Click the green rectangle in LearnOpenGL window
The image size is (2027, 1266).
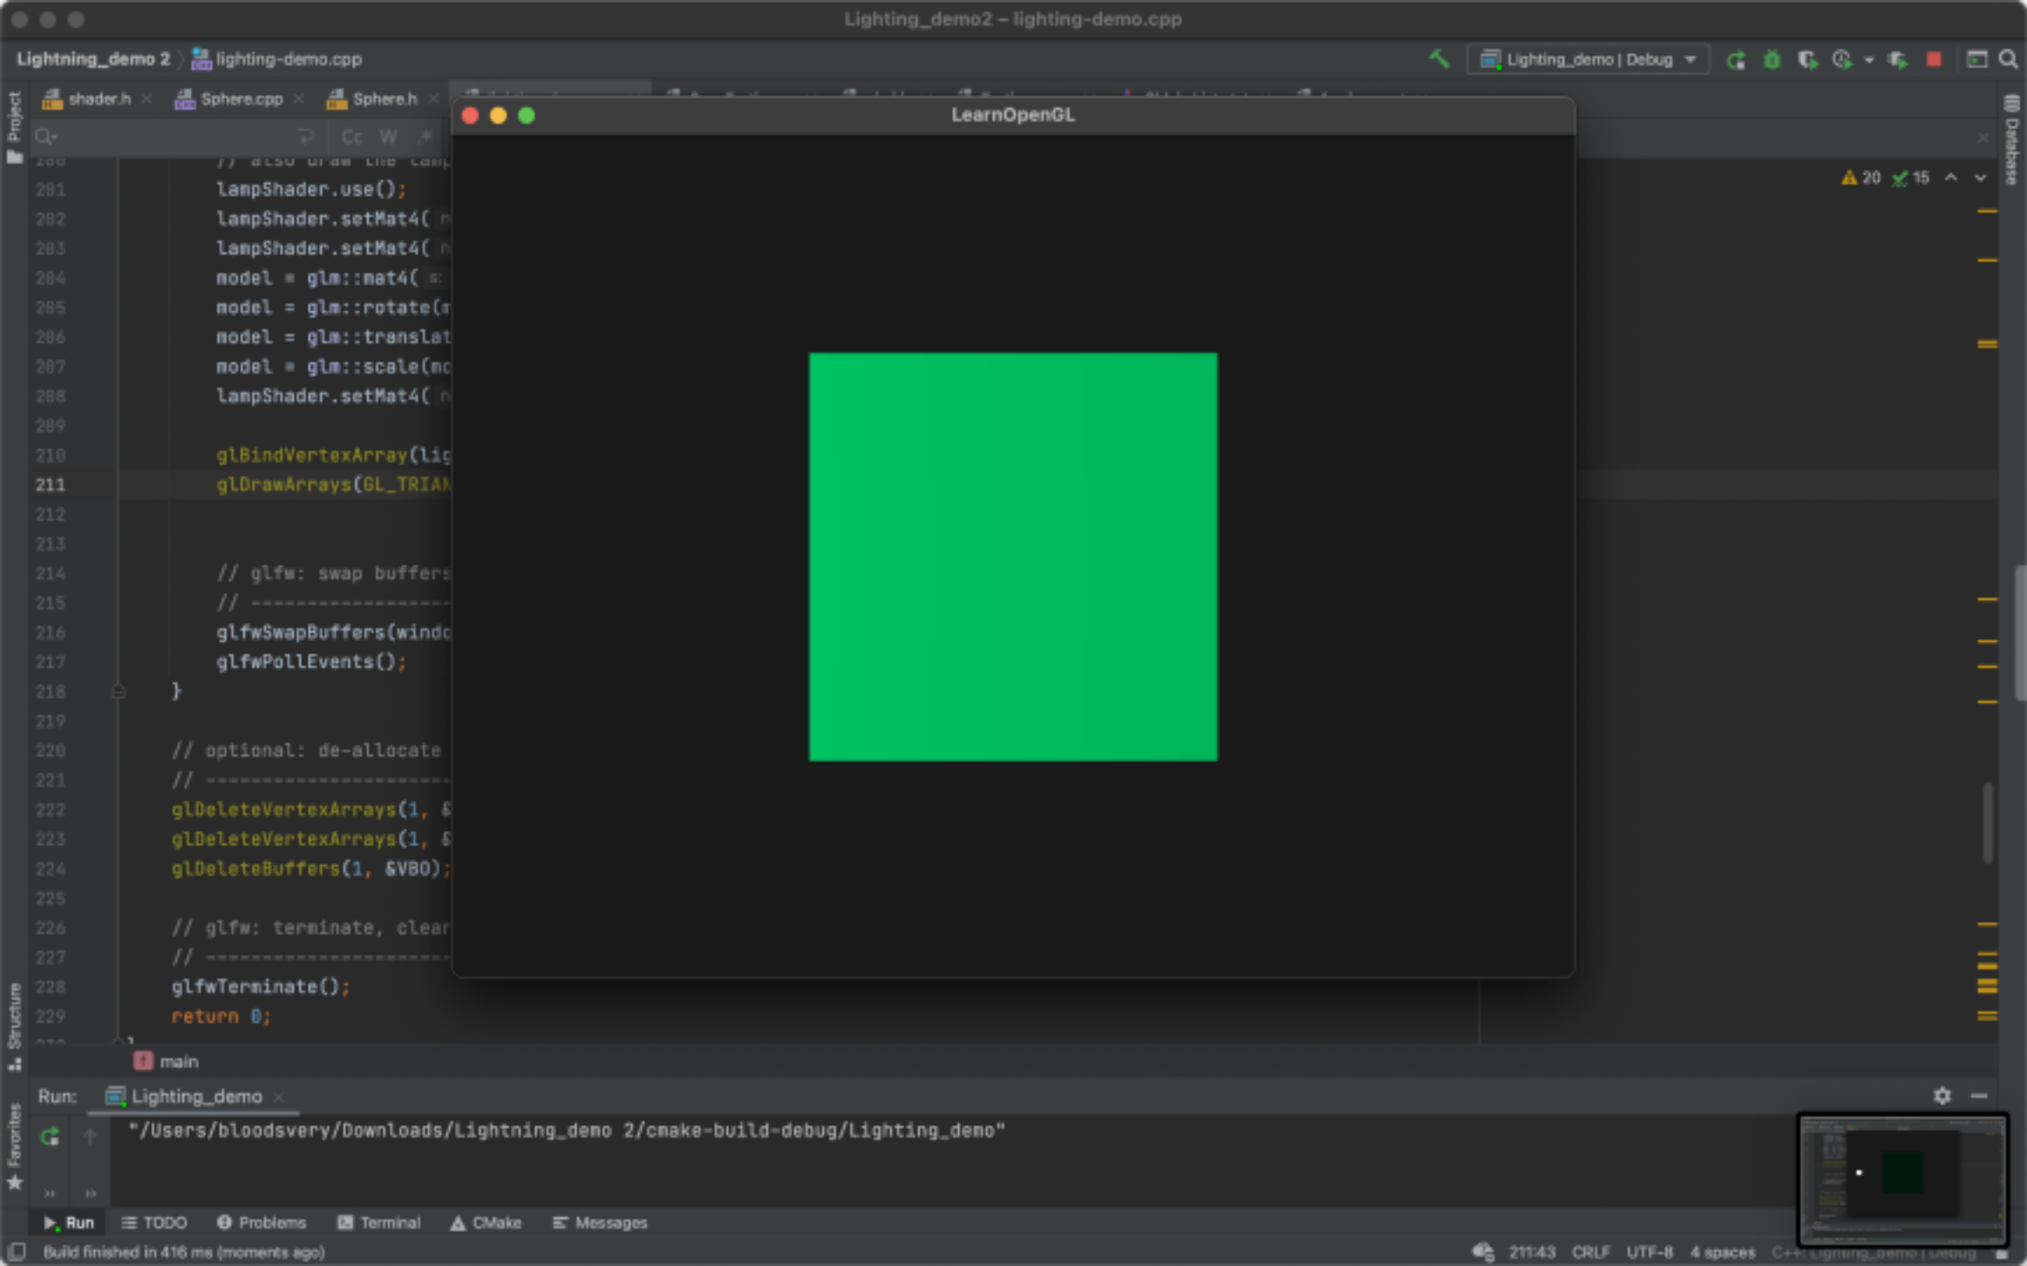pos(1013,557)
